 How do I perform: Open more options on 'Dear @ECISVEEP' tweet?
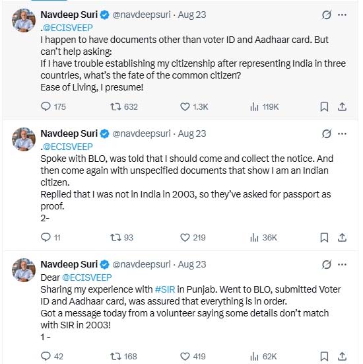(x=342, y=264)
